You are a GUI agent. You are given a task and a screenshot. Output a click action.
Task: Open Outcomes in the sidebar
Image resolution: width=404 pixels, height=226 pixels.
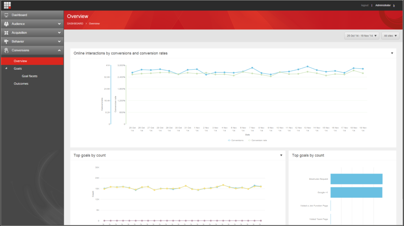(x=21, y=84)
